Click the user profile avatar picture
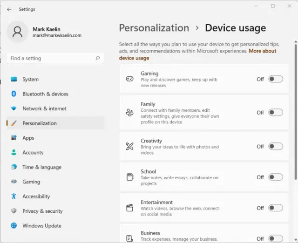 [18, 32]
